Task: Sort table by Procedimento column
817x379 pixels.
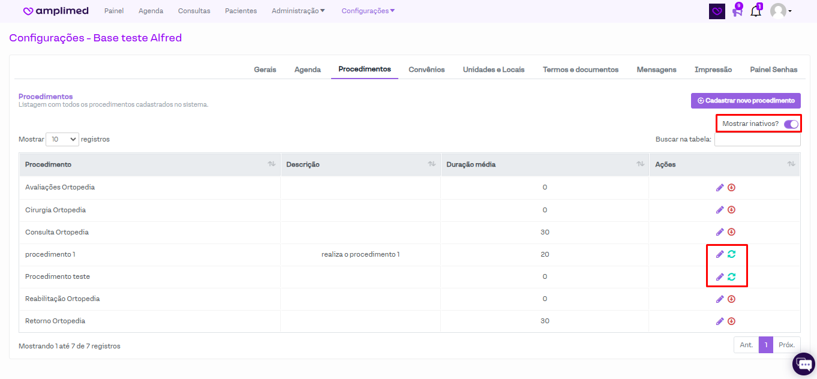Action: (271, 164)
